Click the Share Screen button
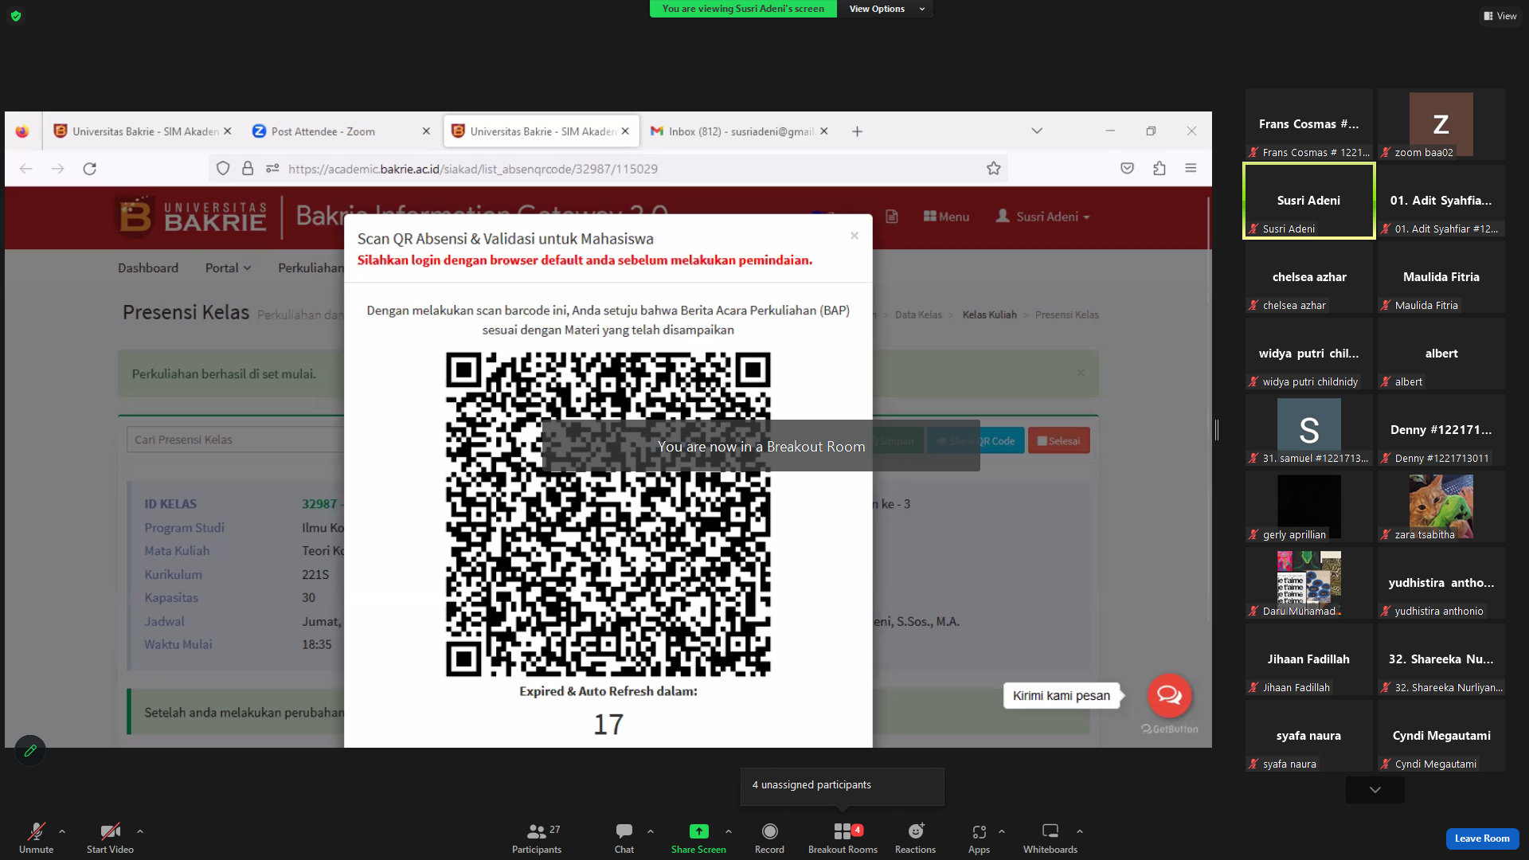 (x=698, y=838)
